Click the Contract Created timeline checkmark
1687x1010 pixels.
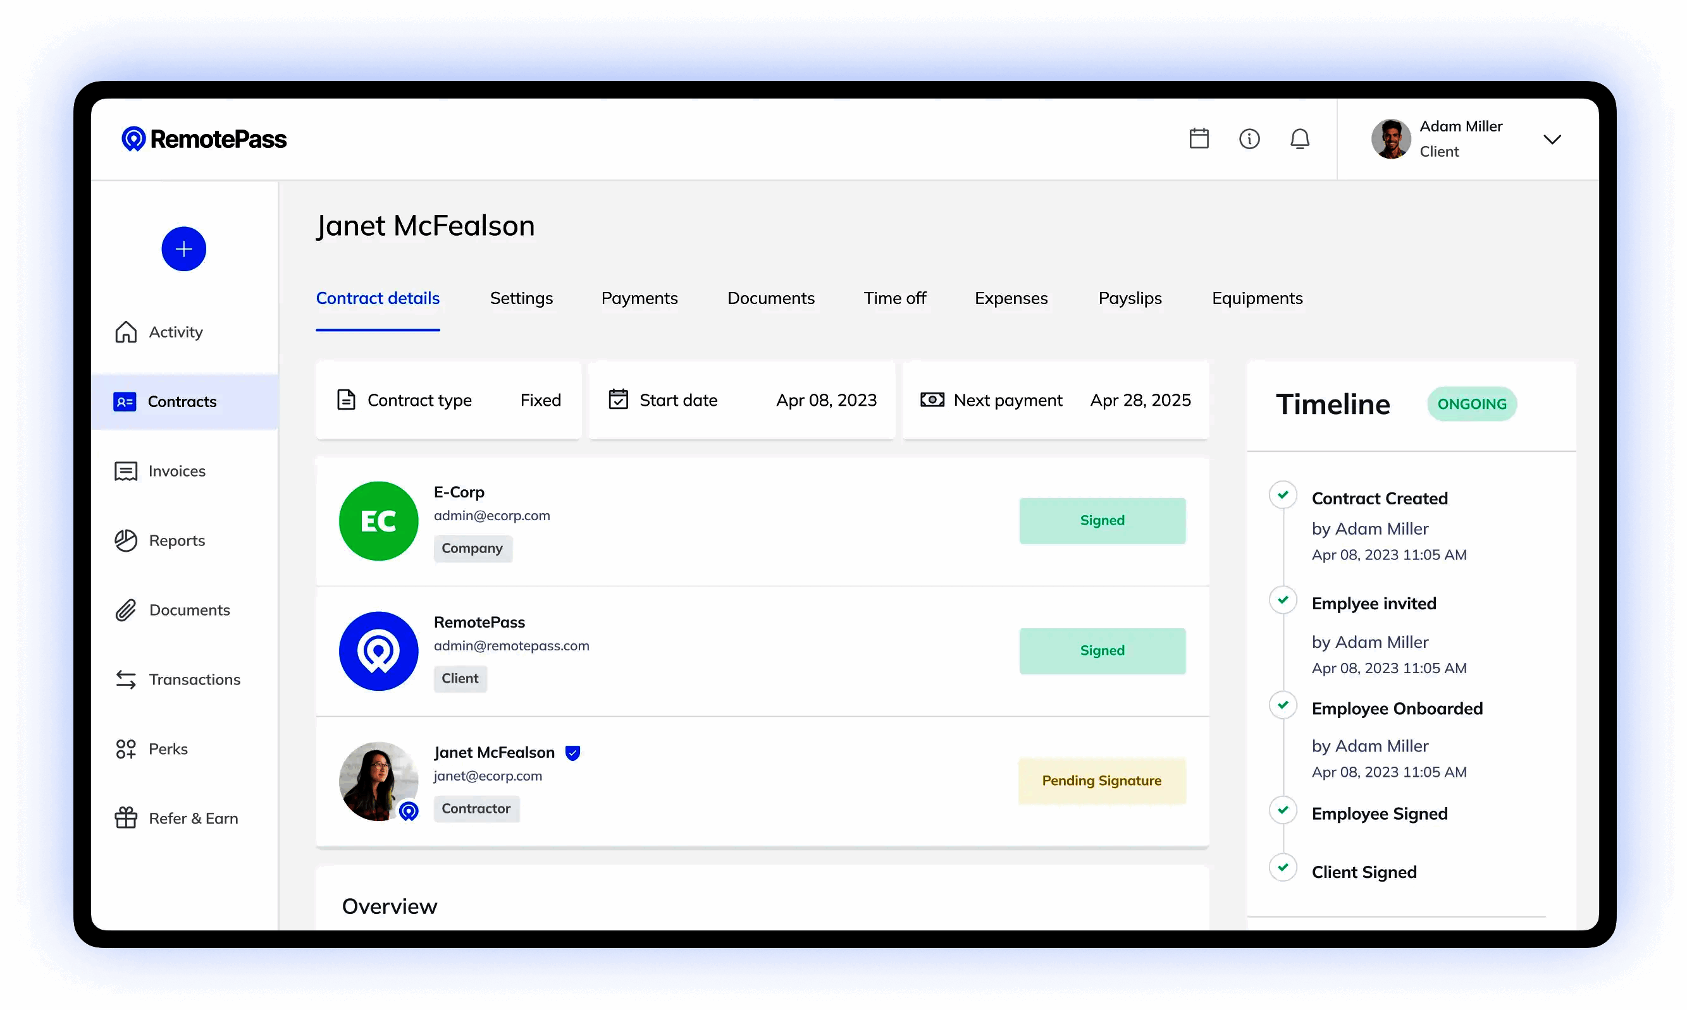click(x=1283, y=495)
